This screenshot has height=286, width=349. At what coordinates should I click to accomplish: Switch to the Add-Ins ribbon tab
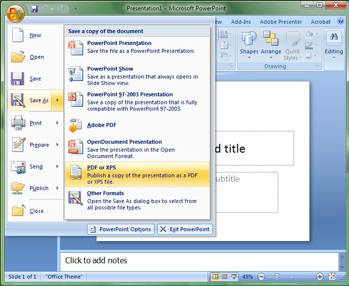click(241, 22)
